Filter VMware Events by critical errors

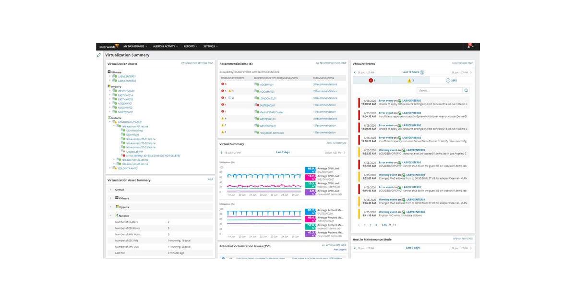coord(372,80)
